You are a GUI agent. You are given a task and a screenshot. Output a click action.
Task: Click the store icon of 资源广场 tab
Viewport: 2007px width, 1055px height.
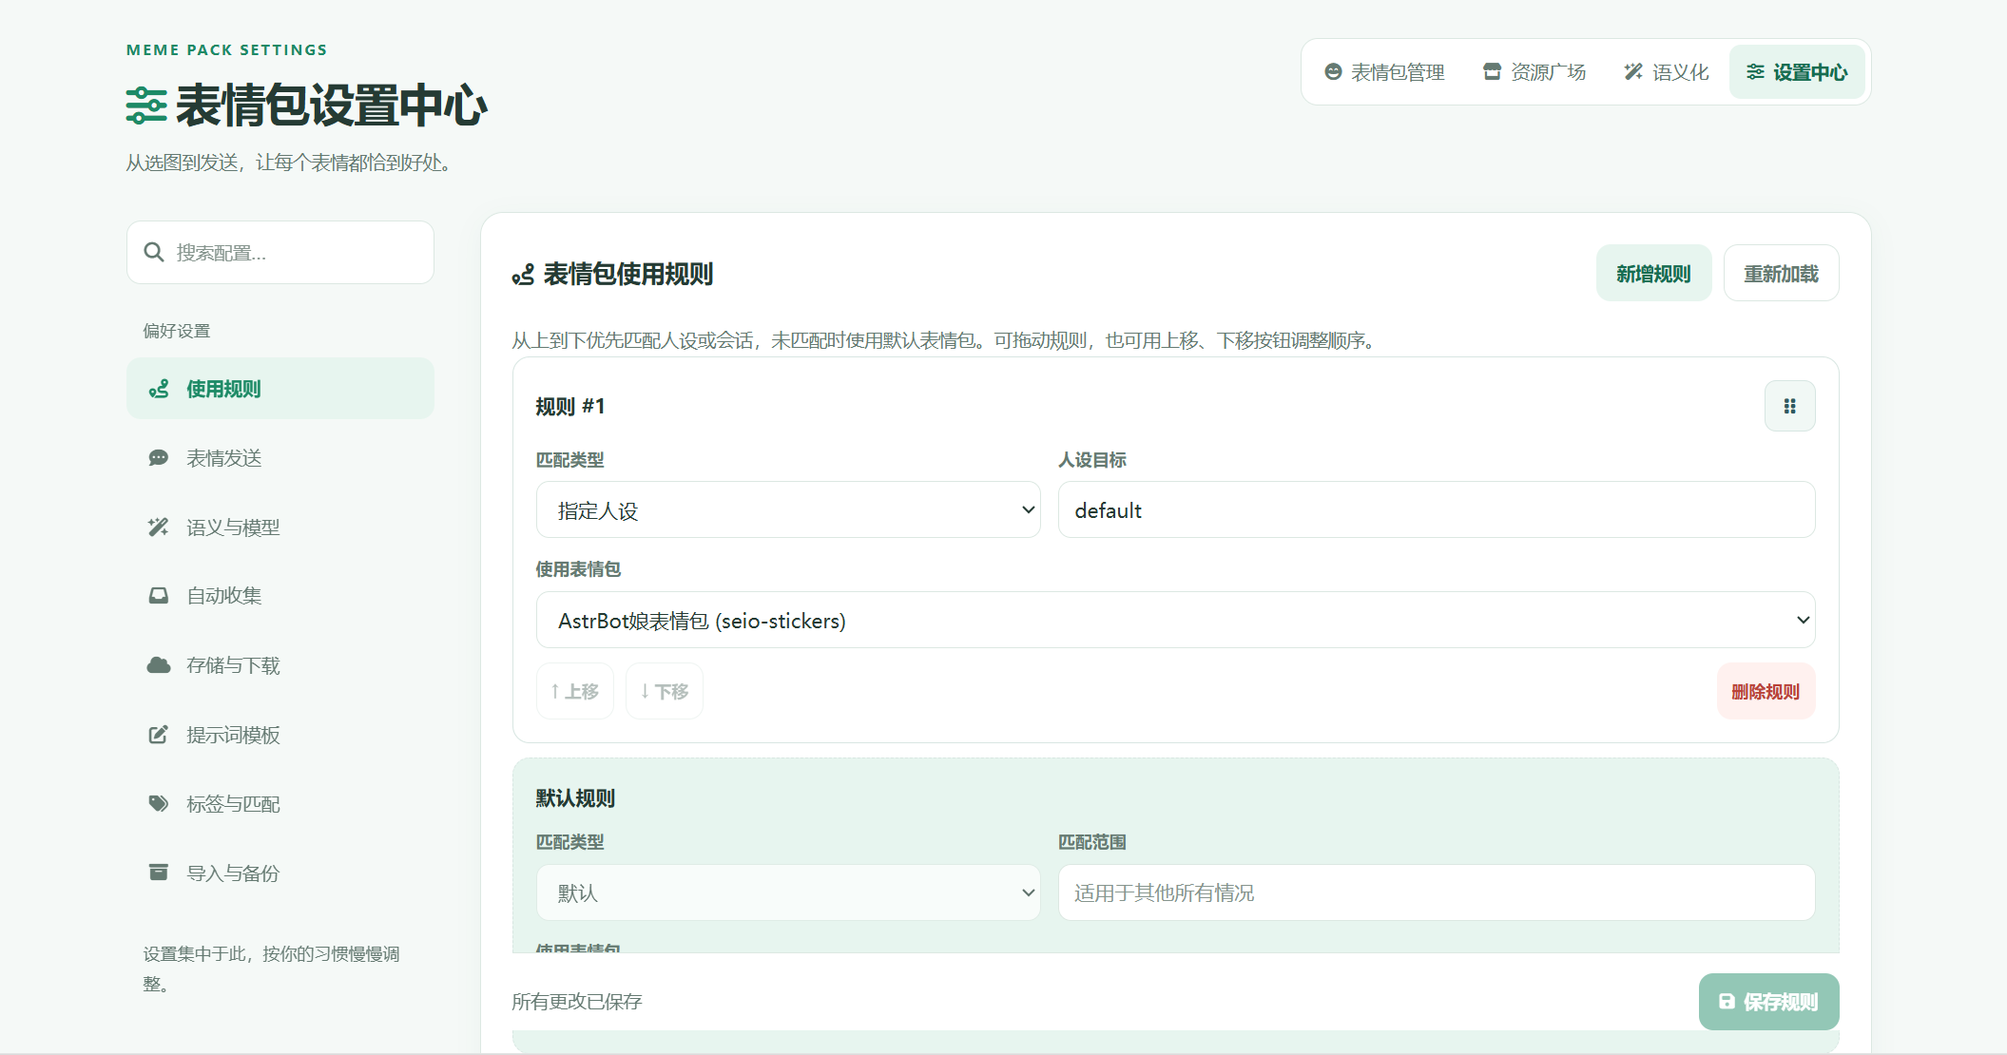click(1493, 72)
